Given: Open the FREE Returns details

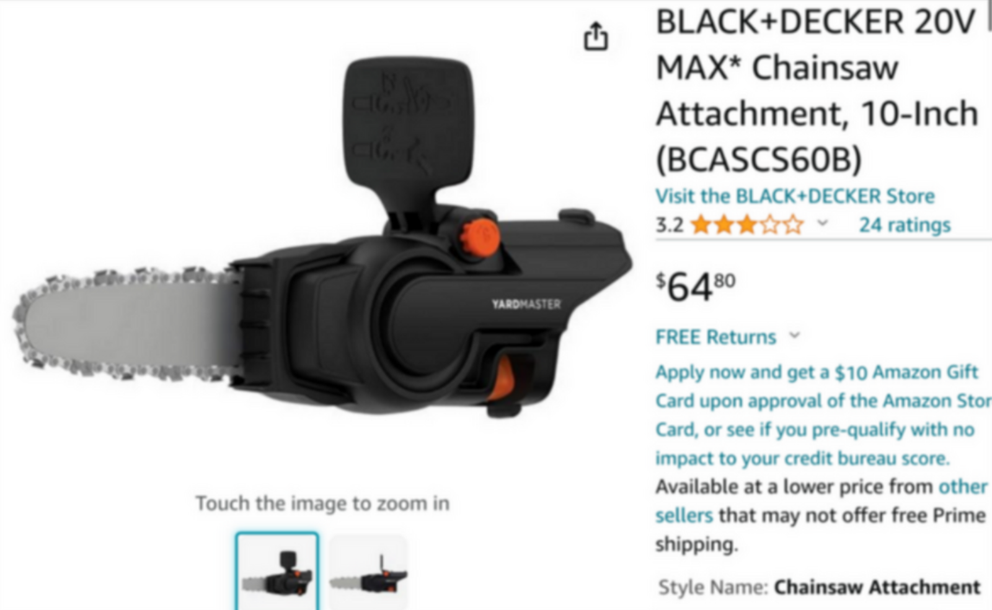Looking at the screenshot, I should (715, 337).
